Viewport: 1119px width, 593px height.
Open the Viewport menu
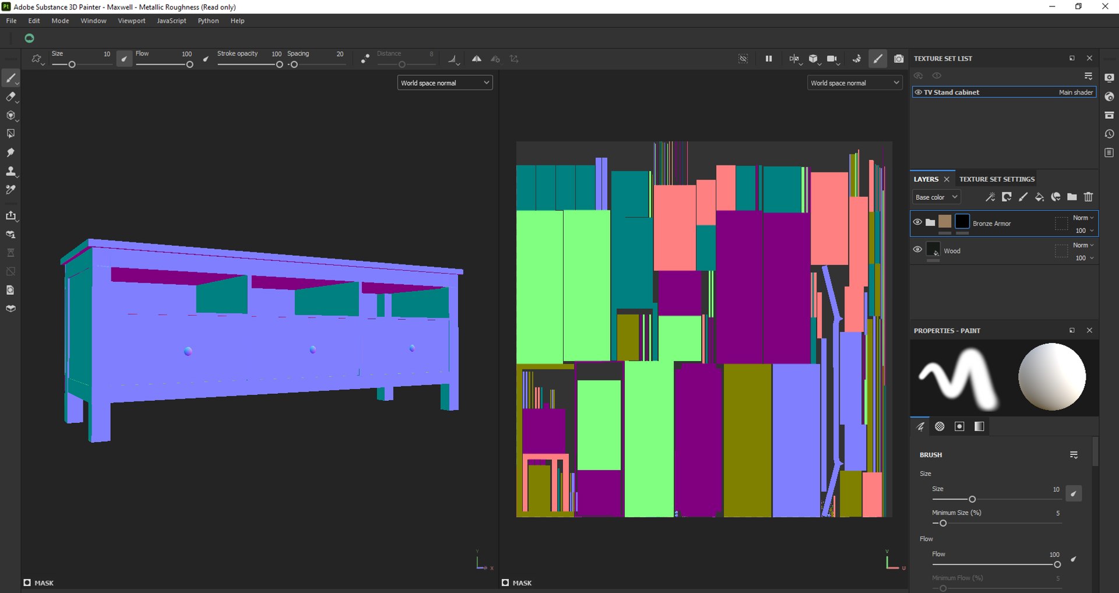(132, 20)
